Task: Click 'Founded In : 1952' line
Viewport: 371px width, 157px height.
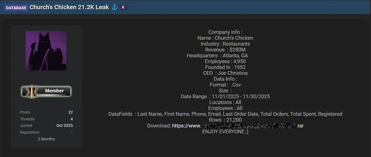Action: [225, 67]
